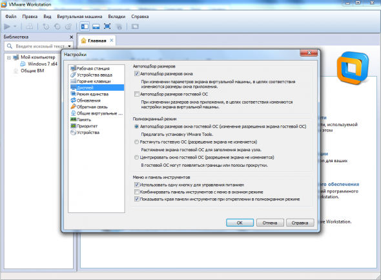Select Обновления settings category
Screen dimensions: 381x280
pyautogui.click(x=88, y=100)
